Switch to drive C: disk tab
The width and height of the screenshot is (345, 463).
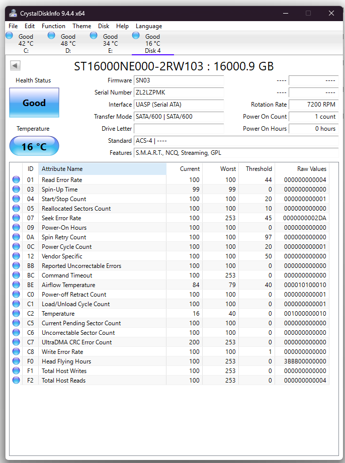[26, 43]
